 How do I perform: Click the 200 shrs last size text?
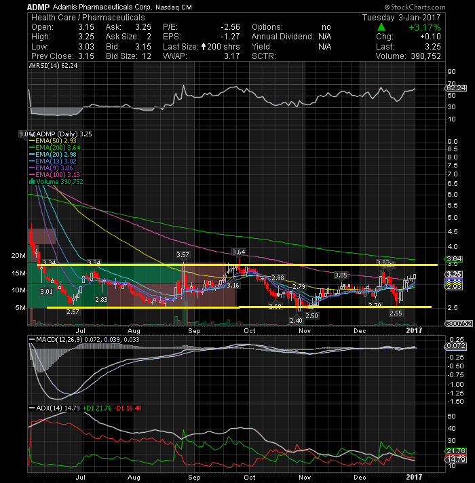pyautogui.click(x=223, y=47)
